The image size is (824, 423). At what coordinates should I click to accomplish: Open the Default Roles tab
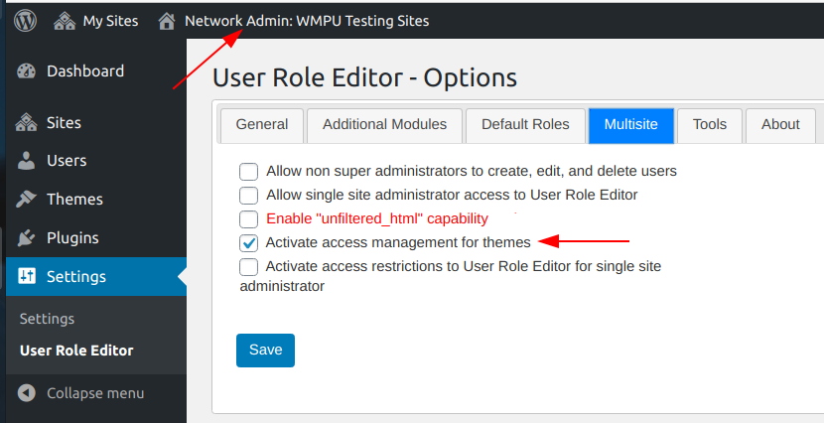pos(525,125)
